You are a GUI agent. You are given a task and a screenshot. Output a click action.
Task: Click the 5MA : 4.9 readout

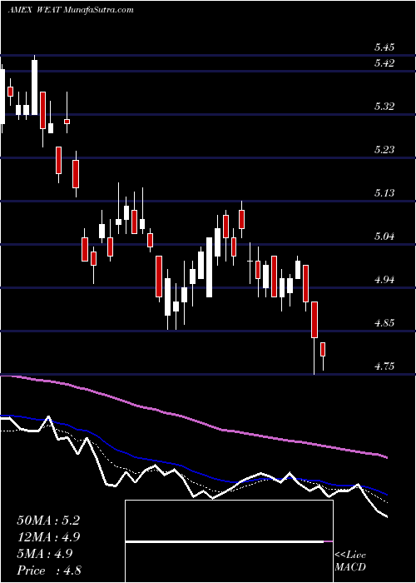click(44, 553)
